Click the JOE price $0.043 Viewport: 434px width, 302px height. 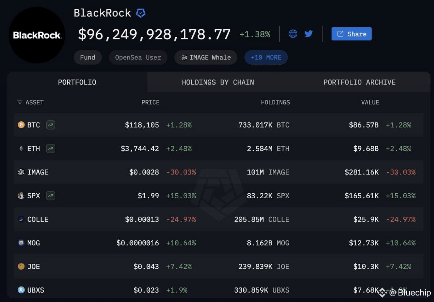pos(146,267)
